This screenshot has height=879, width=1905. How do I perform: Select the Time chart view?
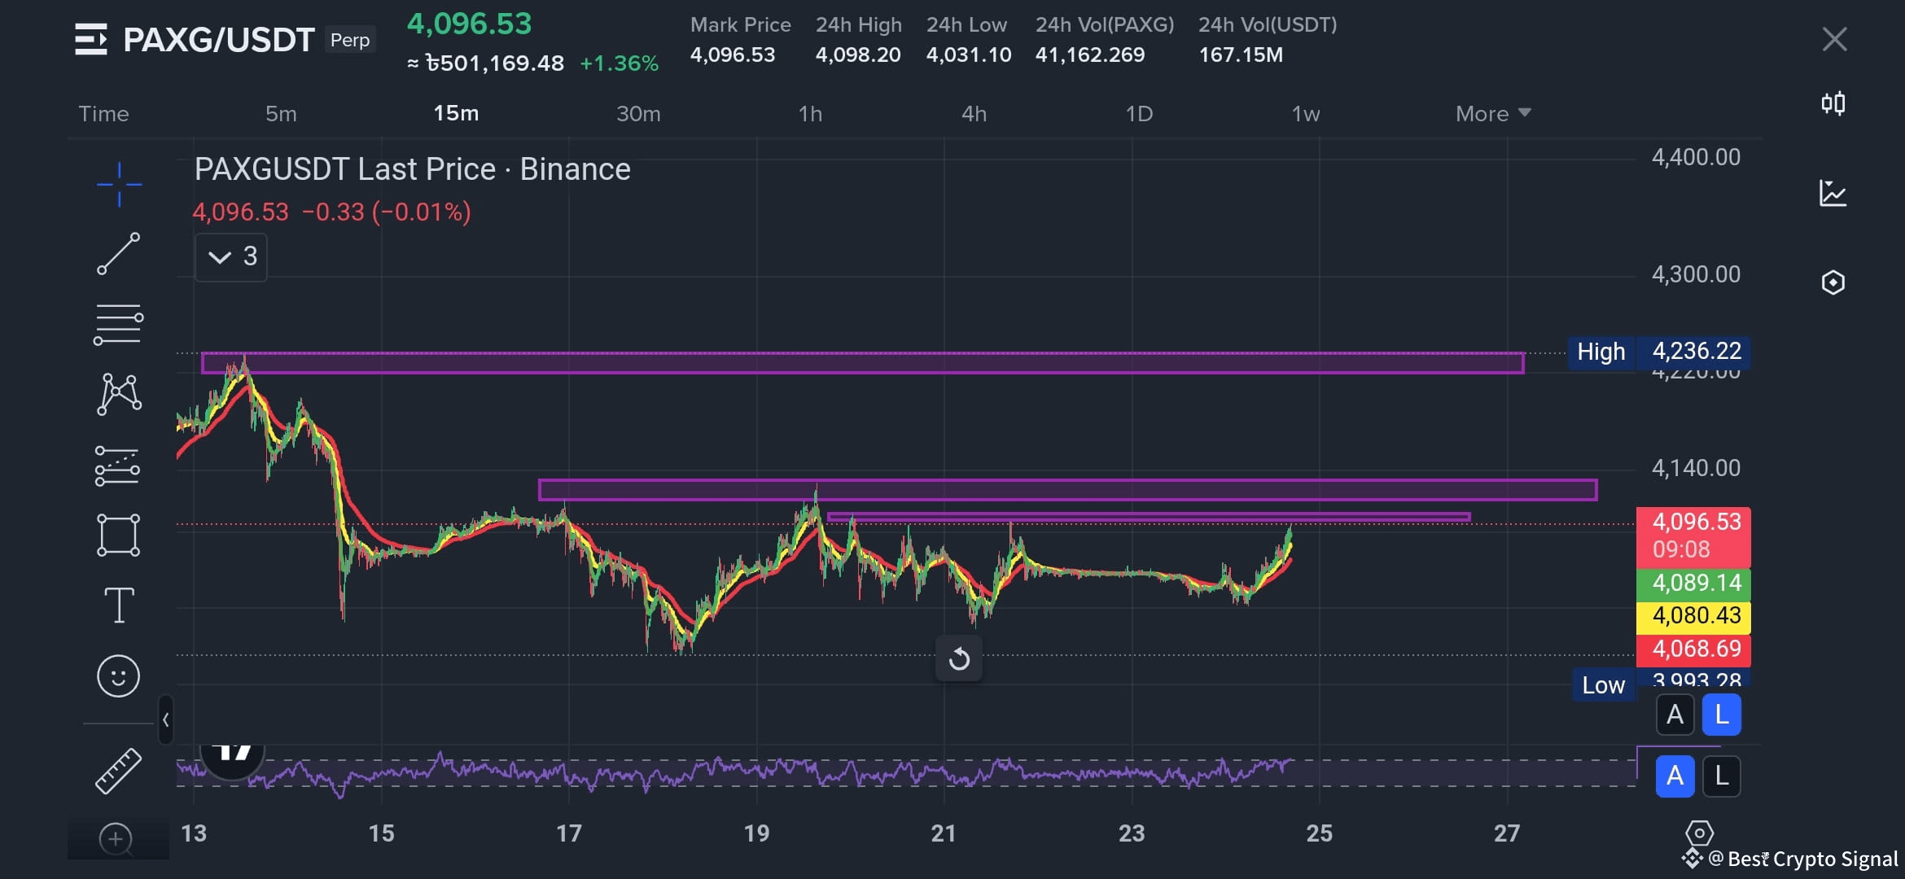coord(103,113)
